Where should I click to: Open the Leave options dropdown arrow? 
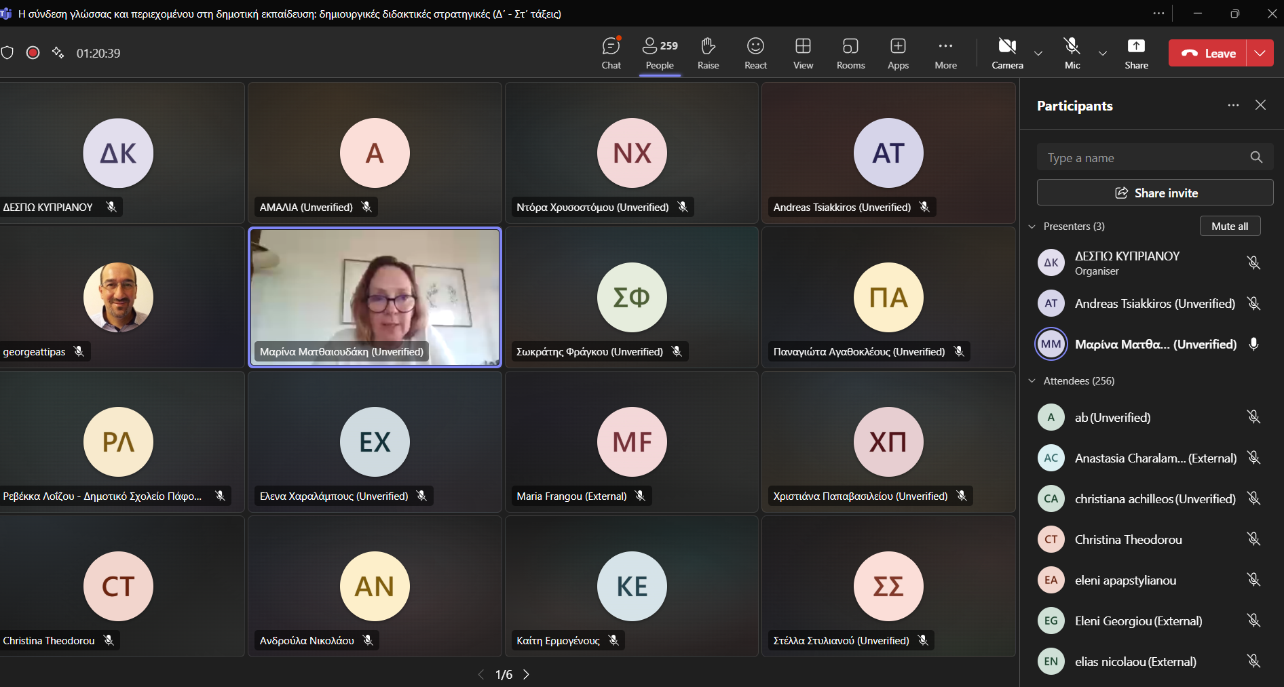pyautogui.click(x=1260, y=53)
